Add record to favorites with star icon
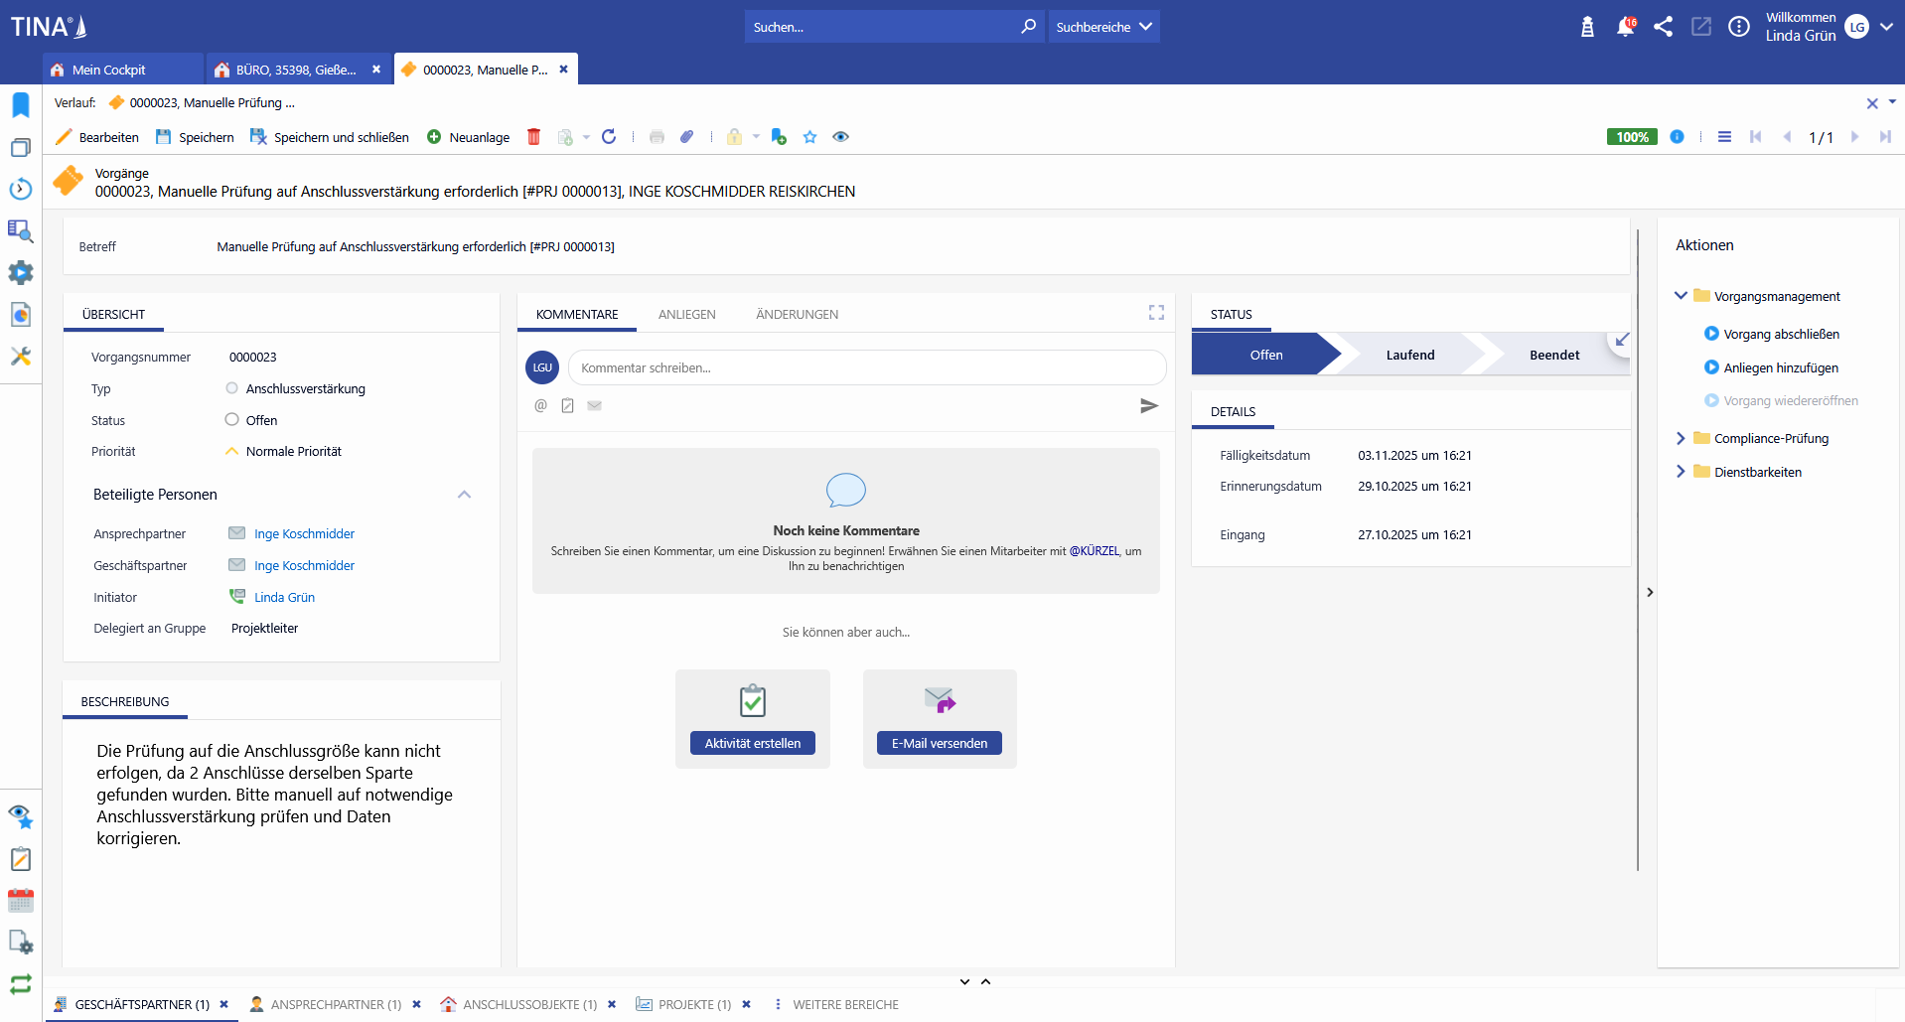 coord(809,137)
